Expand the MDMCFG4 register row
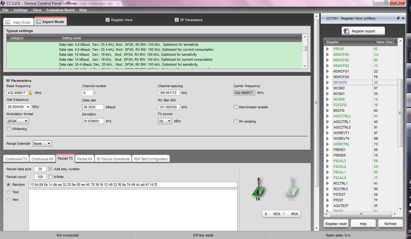Viewport: 411px width, 239px height. (x=328, y=54)
